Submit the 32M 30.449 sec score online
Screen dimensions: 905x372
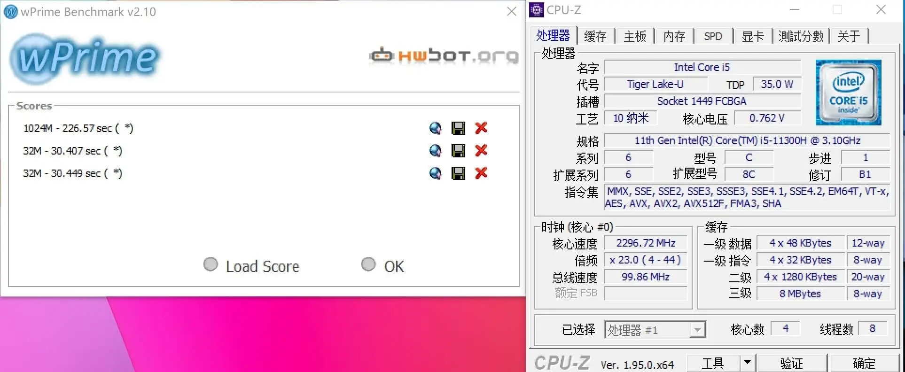436,173
